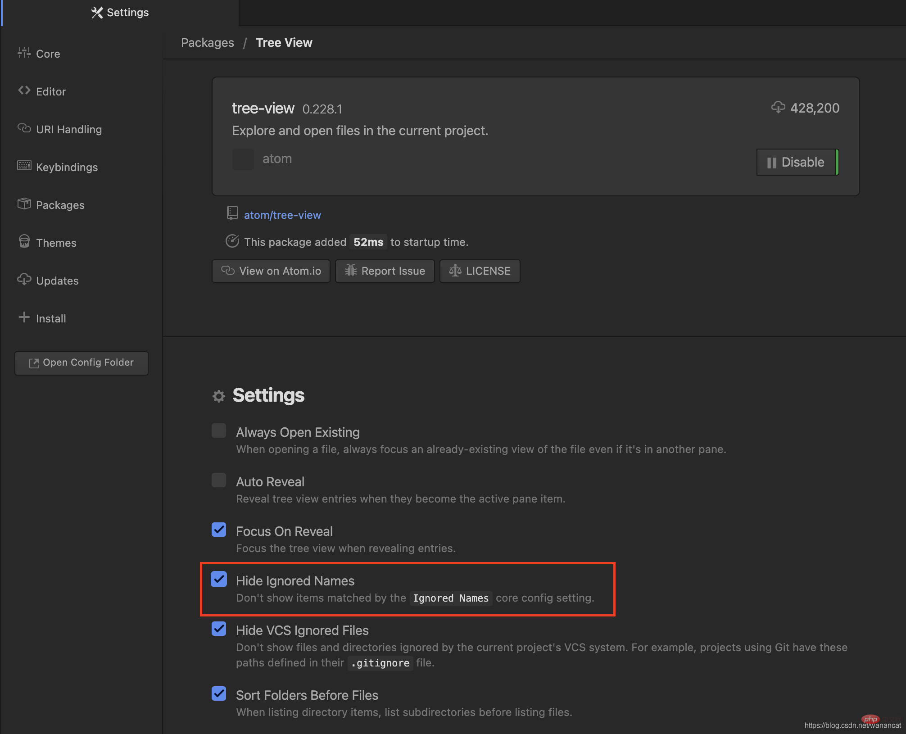This screenshot has height=734, width=906.
Task: Open Editor settings with code brackets icon
Action: pos(24,91)
